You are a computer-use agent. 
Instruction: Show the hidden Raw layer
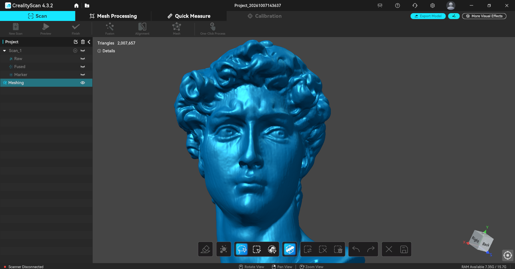pos(83,59)
